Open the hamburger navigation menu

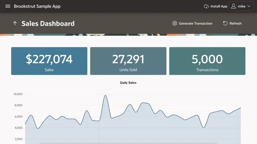(x=8, y=6)
